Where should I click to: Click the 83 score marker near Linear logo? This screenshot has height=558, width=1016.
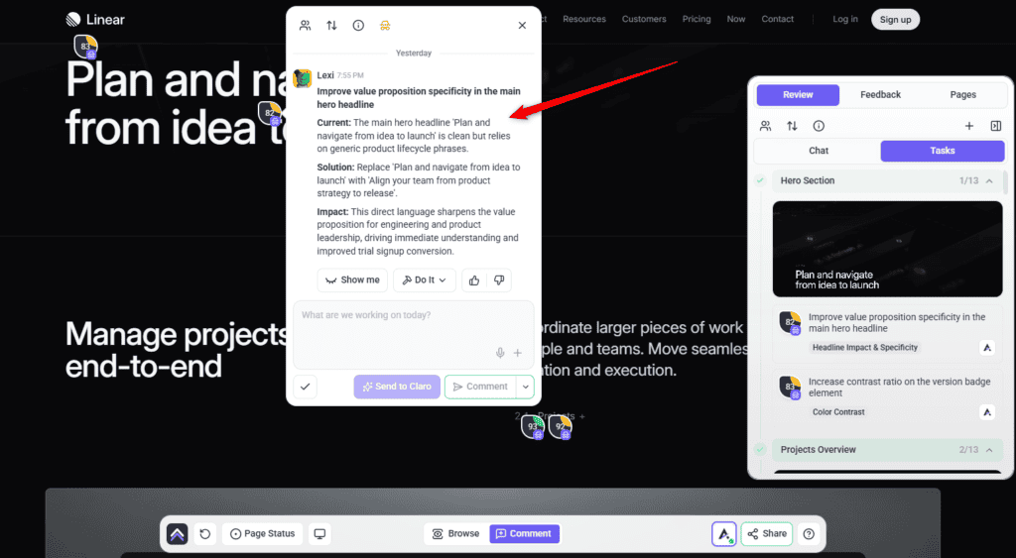(85, 48)
